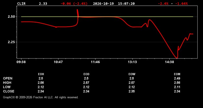Click the EOH high value 2.56
This screenshot has width=203, height=108.
[x=41, y=83]
